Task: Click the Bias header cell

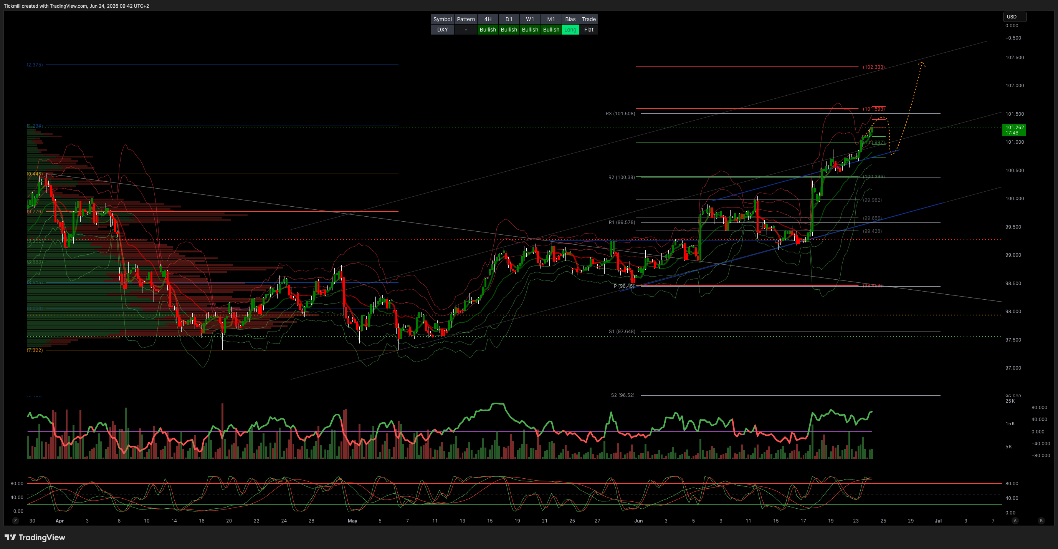Action: coord(570,19)
